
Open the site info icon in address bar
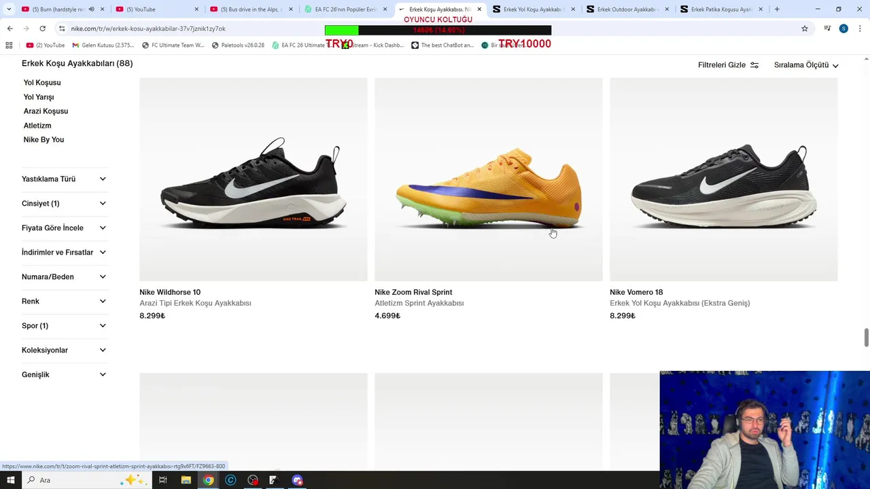click(62, 29)
